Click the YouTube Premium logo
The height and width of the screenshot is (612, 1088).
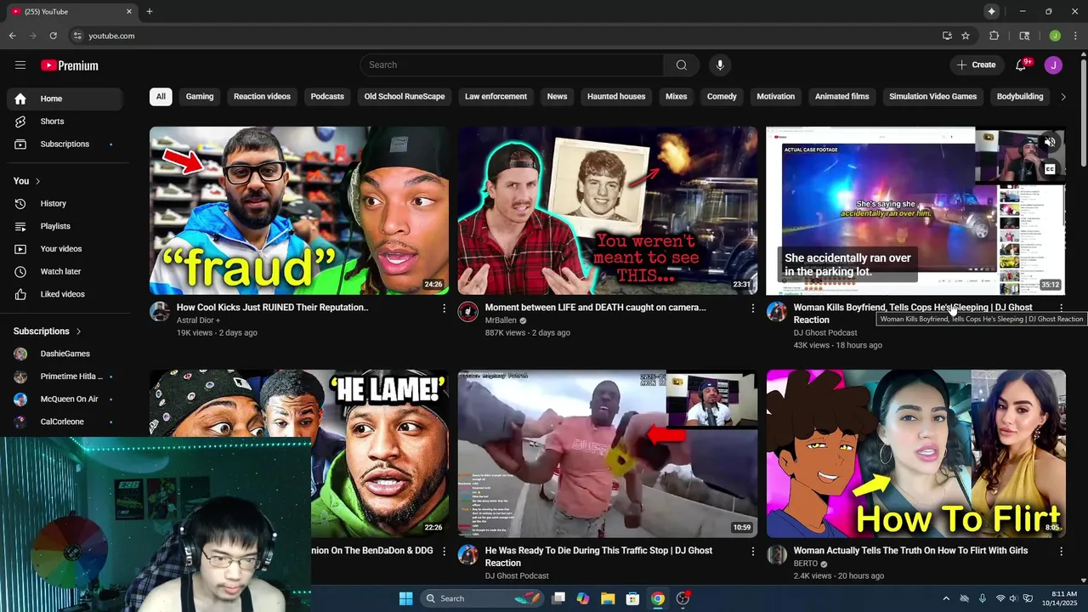(70, 65)
